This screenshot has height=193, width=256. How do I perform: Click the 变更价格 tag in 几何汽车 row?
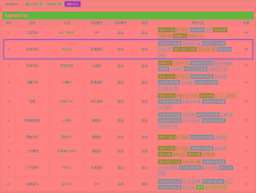165,36
